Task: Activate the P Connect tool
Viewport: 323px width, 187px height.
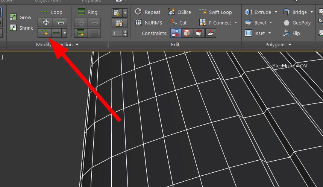Action: point(215,23)
